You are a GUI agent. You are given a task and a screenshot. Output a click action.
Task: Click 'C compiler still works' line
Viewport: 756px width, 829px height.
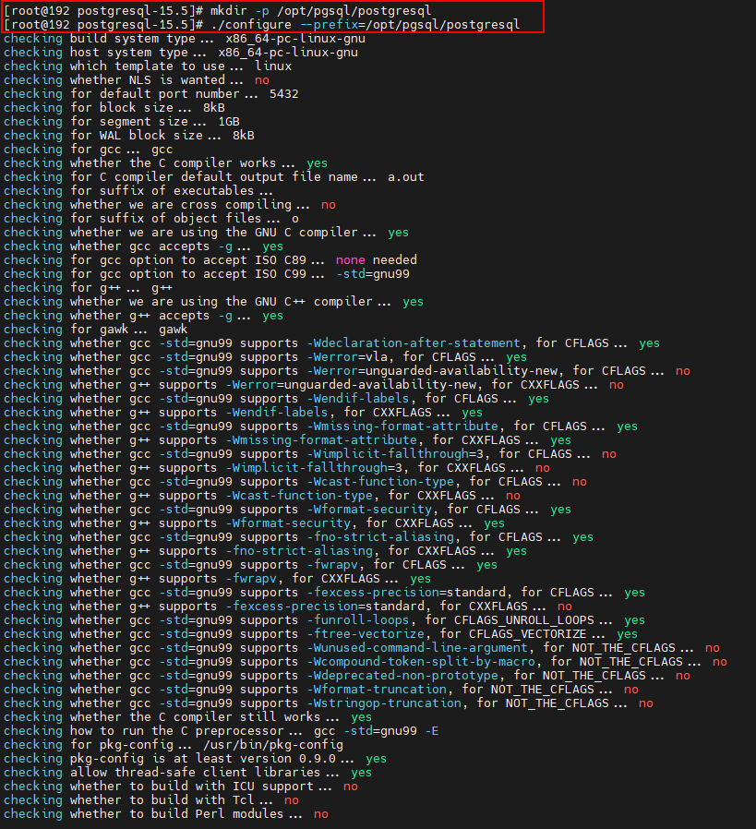click(187, 717)
